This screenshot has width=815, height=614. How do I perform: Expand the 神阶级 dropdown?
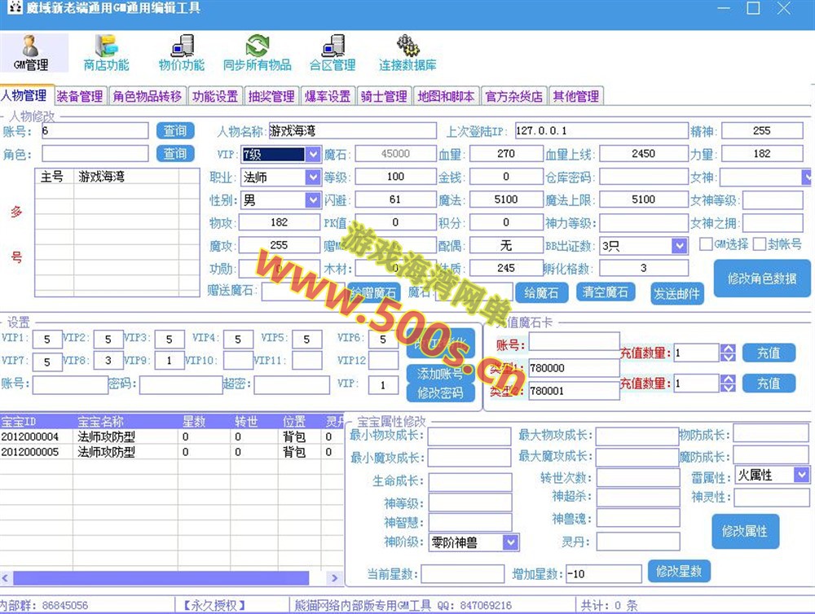(510, 542)
